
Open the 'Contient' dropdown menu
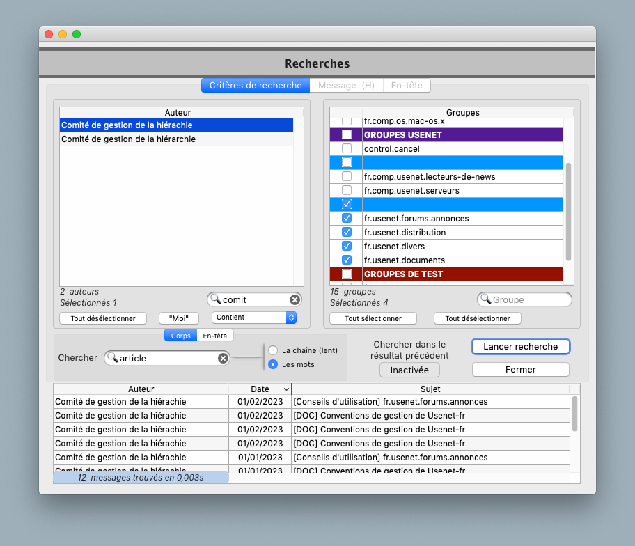291,318
